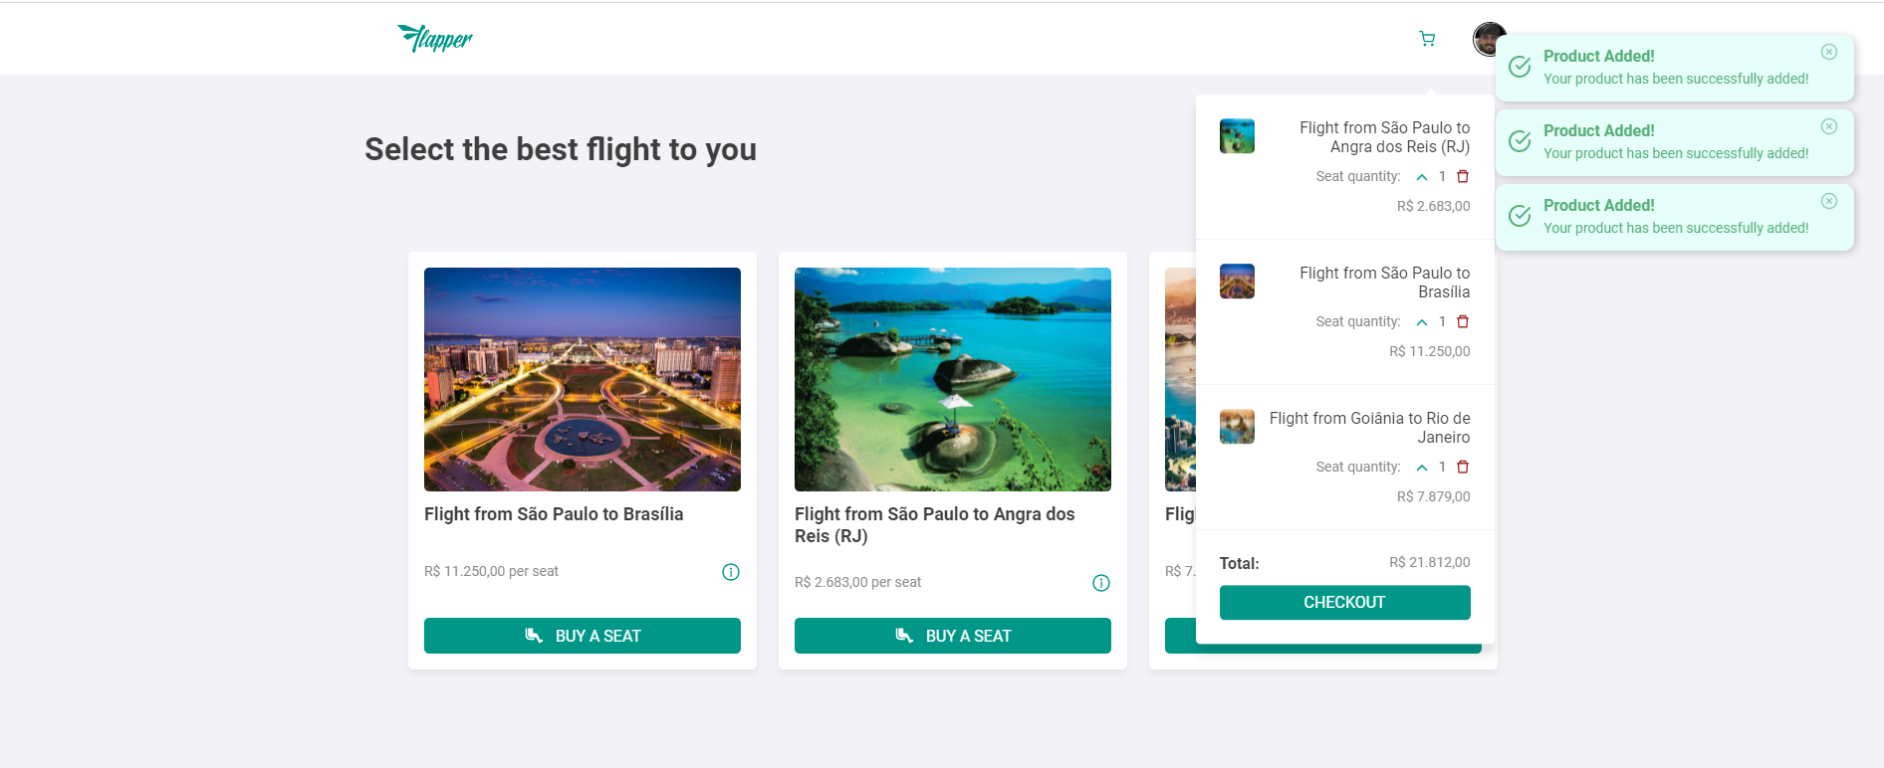Dismiss the last Product Added toast

[1829, 201]
